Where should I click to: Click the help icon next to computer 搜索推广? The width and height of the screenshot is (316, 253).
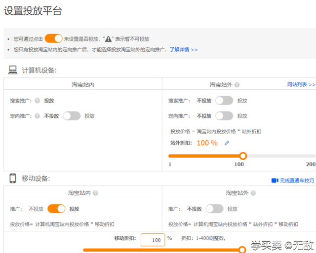(38, 101)
